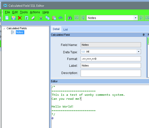Toggle the Calculated Field panel pin
The width and height of the screenshot is (149, 128).
pos(143,35)
